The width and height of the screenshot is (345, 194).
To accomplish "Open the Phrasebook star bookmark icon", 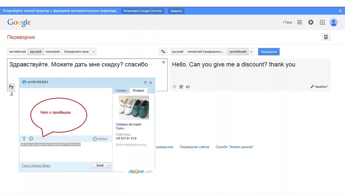I will coord(326,37).
